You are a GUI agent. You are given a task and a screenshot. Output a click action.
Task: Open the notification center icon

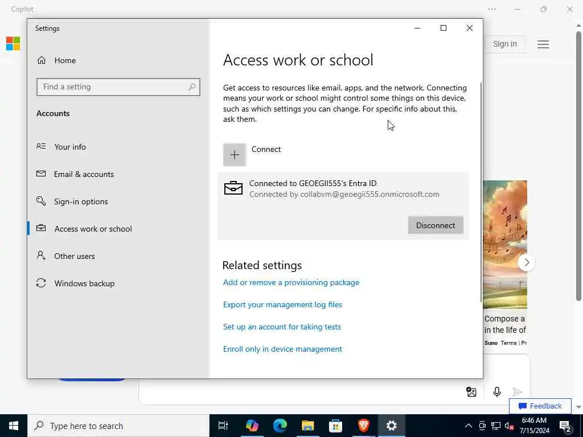click(x=565, y=426)
